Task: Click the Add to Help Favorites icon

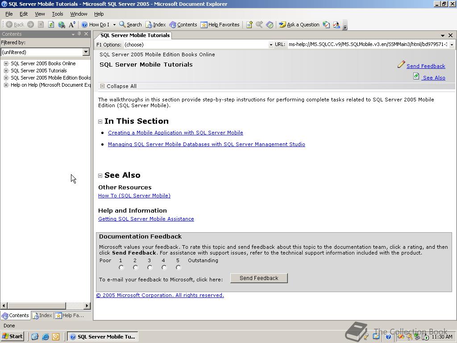Action: [x=249, y=25]
